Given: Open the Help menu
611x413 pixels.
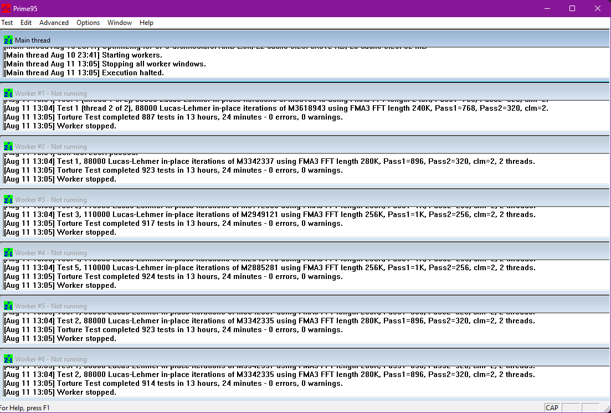Looking at the screenshot, I should (x=146, y=23).
